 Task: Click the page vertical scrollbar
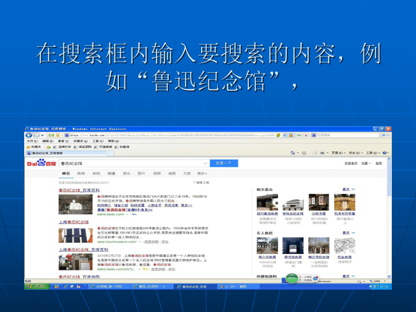tap(389, 218)
